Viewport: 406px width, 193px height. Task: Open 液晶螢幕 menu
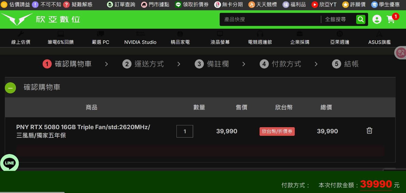coord(220,38)
